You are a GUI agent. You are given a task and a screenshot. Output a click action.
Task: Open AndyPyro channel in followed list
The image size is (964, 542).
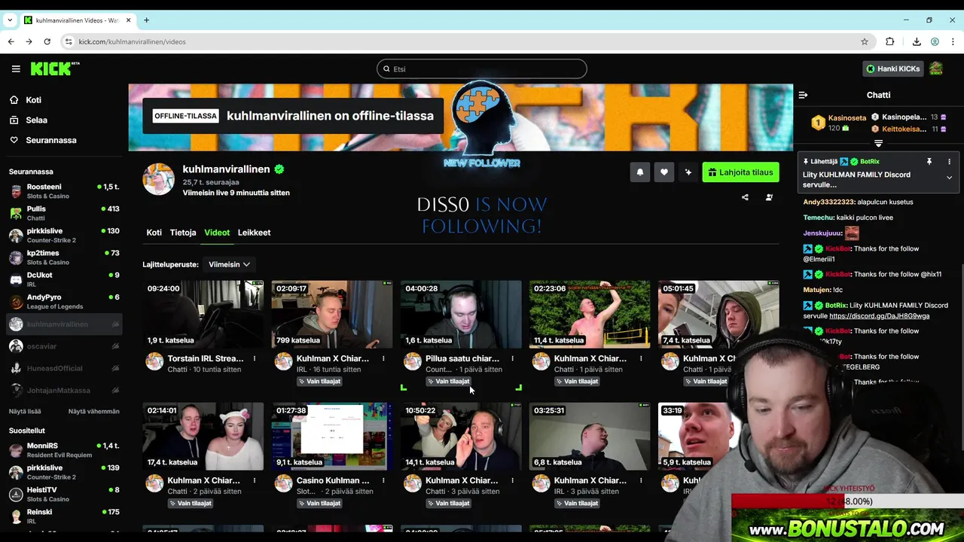pos(64,302)
